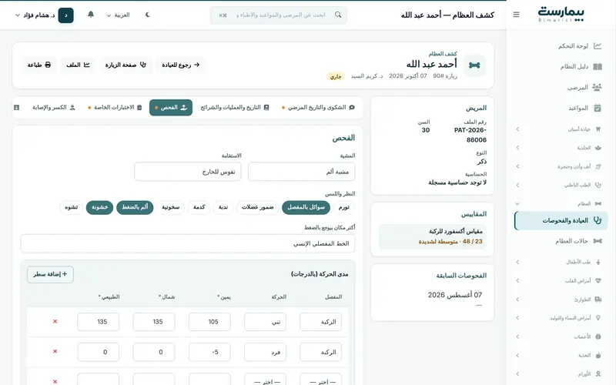Toggle the تشوه deformity chip
The height and width of the screenshot is (385, 616).
(x=71, y=207)
